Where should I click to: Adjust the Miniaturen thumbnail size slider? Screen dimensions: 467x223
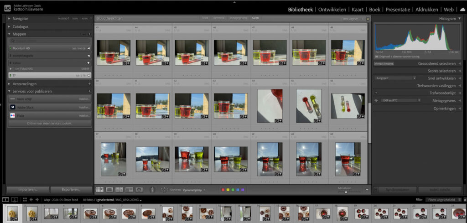[x=346, y=192]
